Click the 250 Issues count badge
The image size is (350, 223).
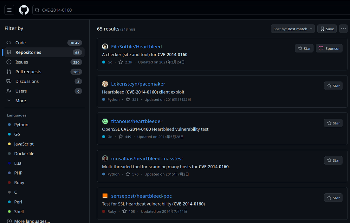76,62
